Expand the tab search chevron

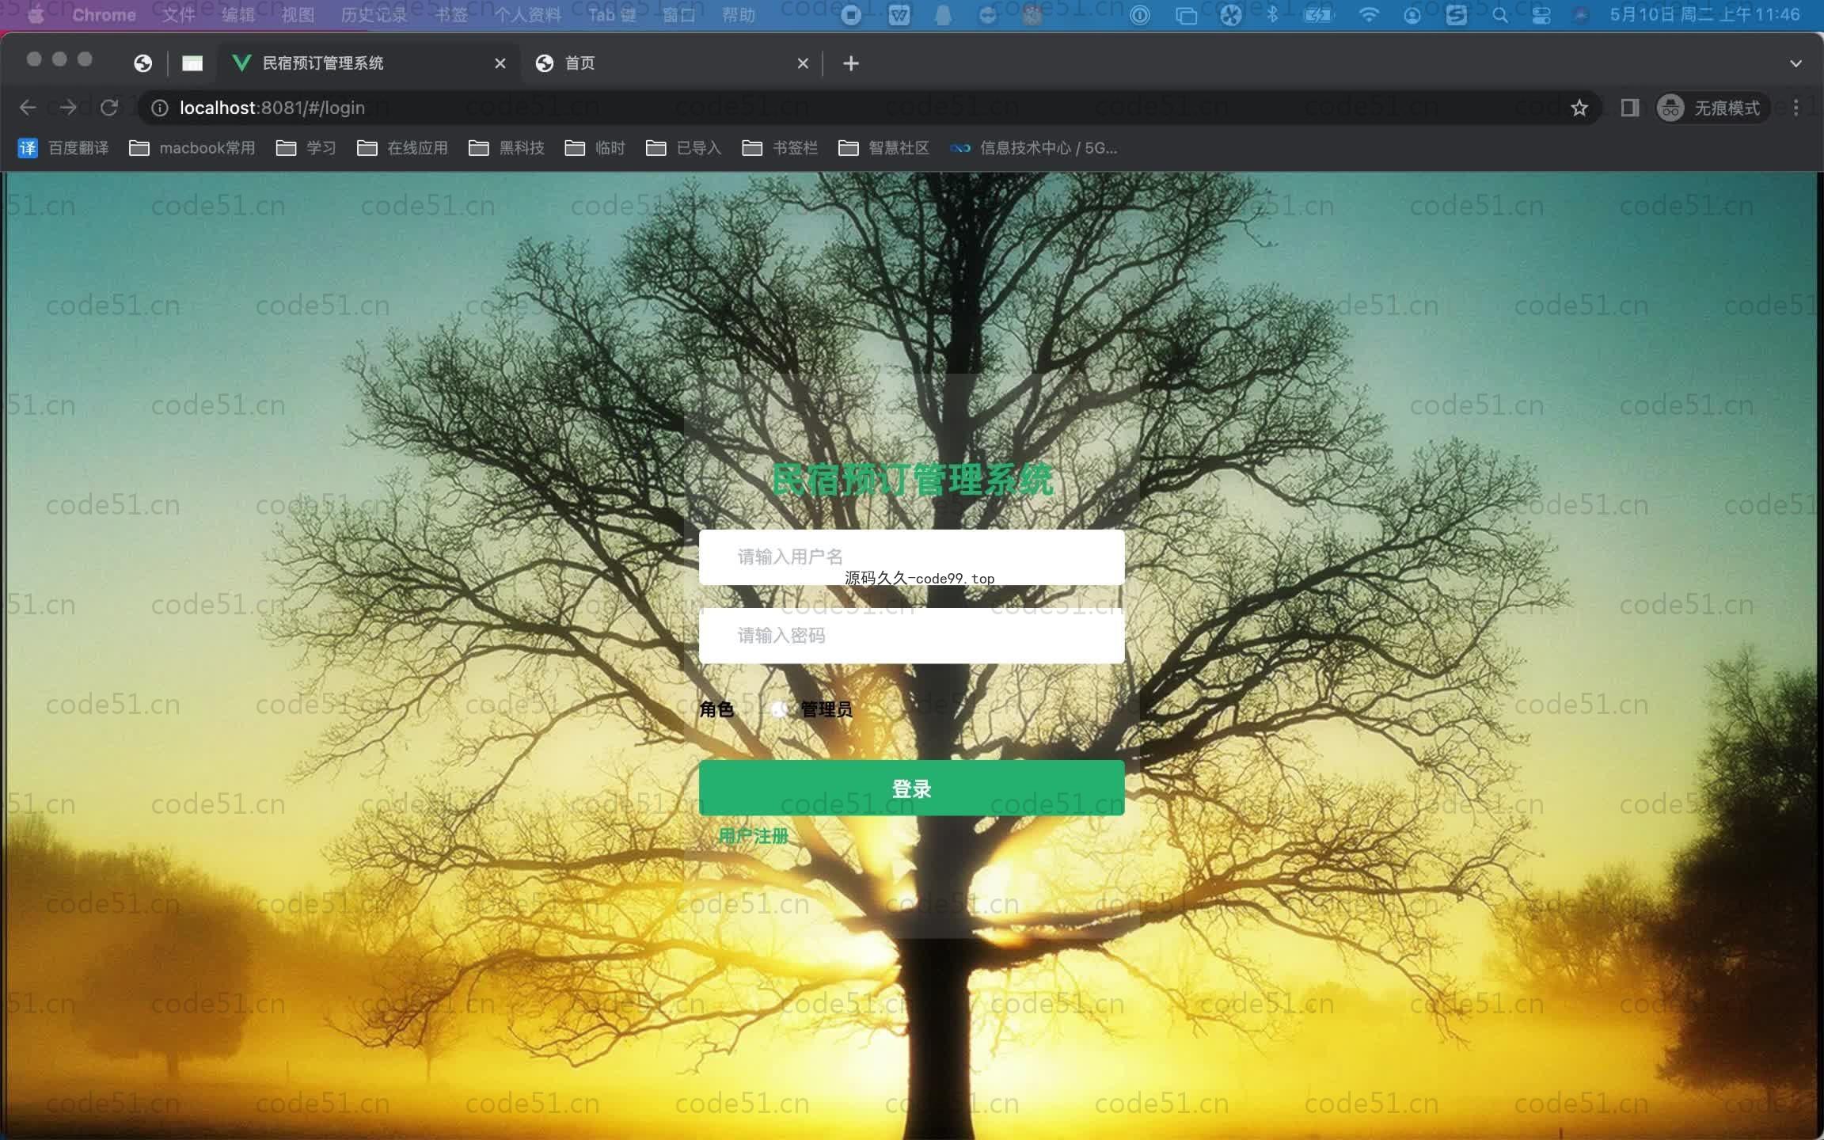tap(1795, 63)
